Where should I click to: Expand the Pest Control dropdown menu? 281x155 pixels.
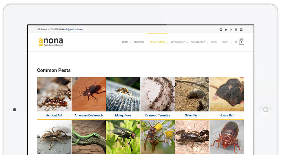tap(159, 42)
